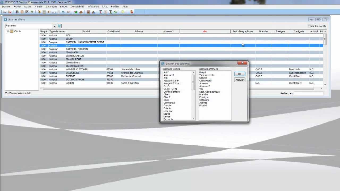Viewport: 340px width, 191px height.
Task: Open the InfoCentre menu
Action: pyautogui.click(x=94, y=7)
